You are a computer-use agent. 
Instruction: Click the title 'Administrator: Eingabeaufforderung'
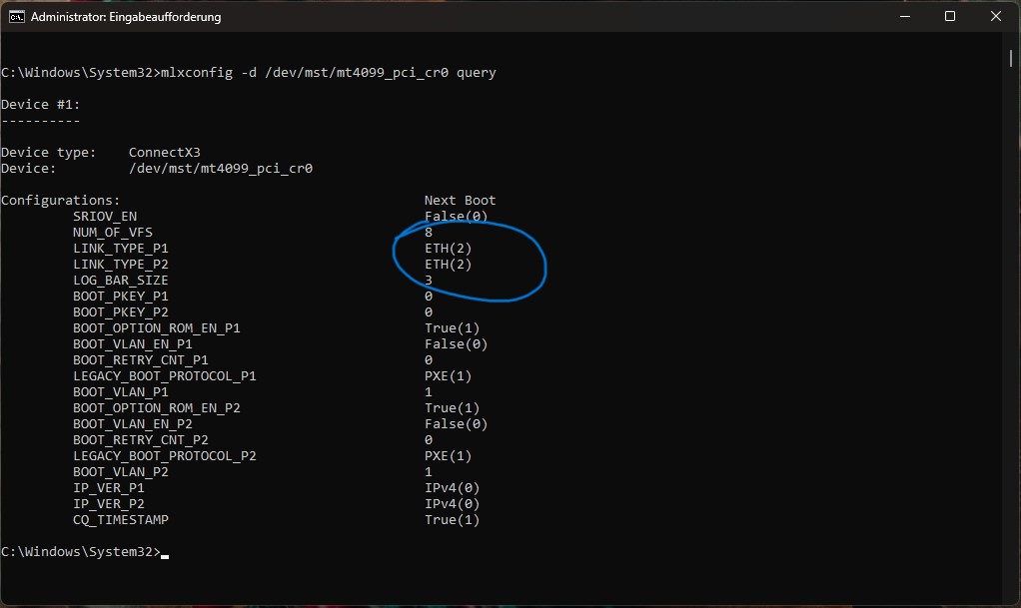tap(126, 17)
